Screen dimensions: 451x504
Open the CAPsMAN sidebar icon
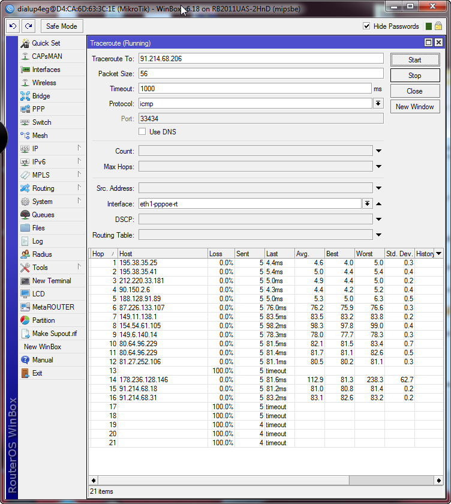(25, 56)
